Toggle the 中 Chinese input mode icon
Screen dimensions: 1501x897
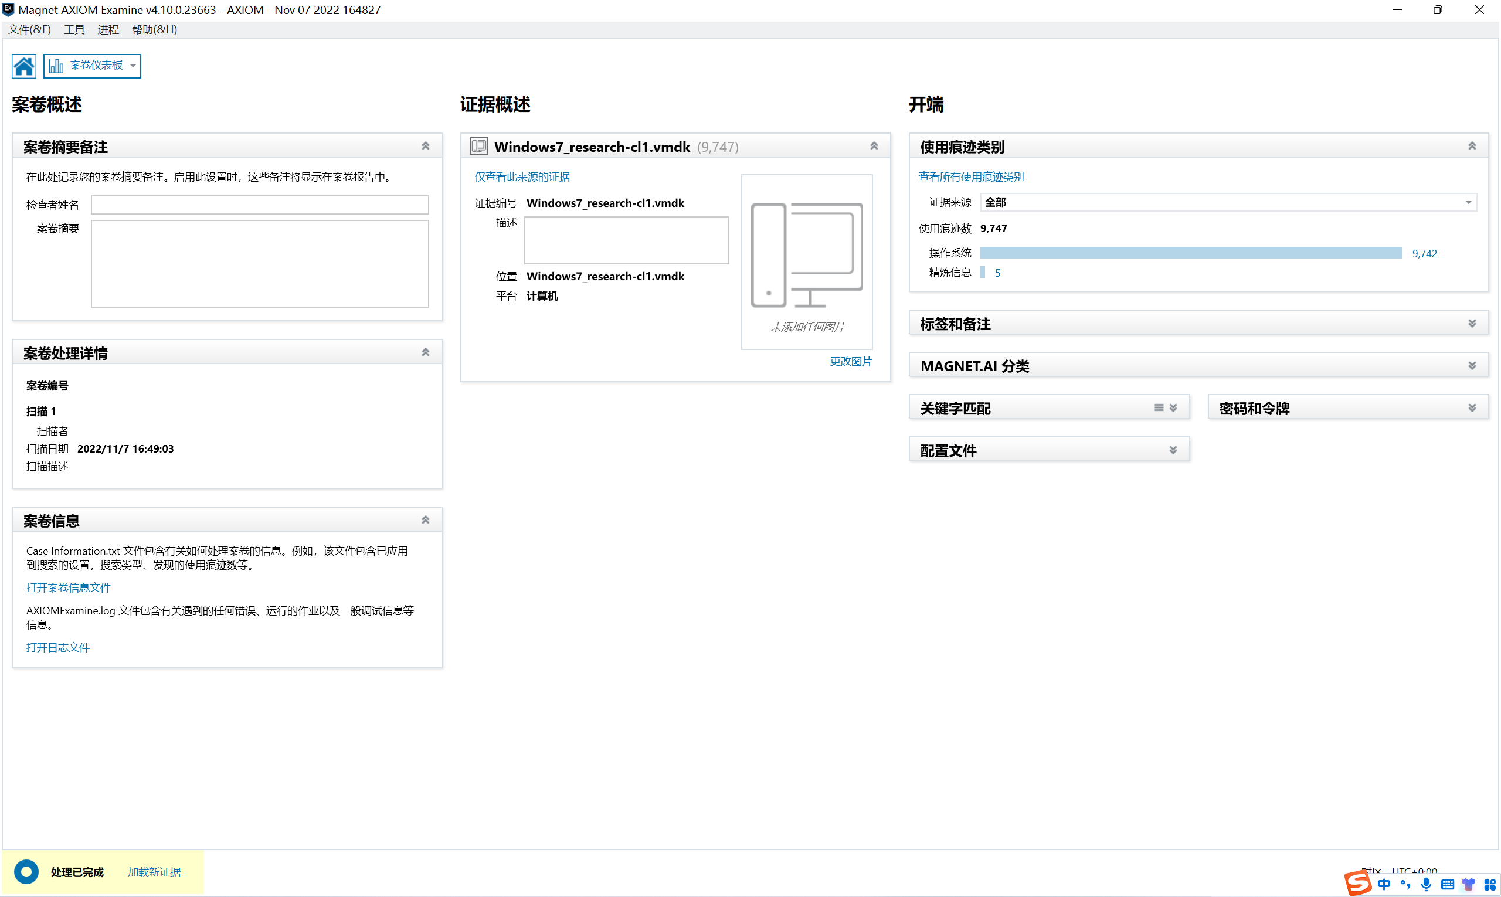[1384, 884]
